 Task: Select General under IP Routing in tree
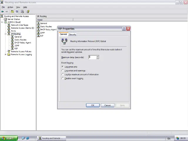click(x=18, y=37)
